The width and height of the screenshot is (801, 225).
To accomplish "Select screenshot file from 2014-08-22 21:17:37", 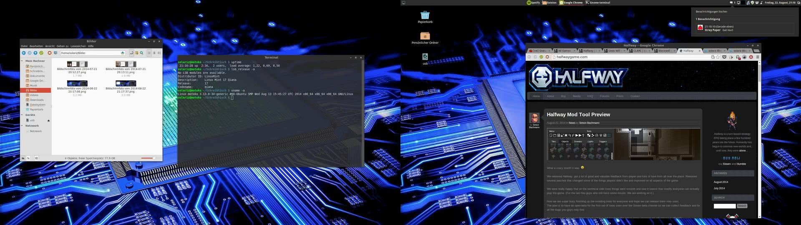I will [126, 89].
